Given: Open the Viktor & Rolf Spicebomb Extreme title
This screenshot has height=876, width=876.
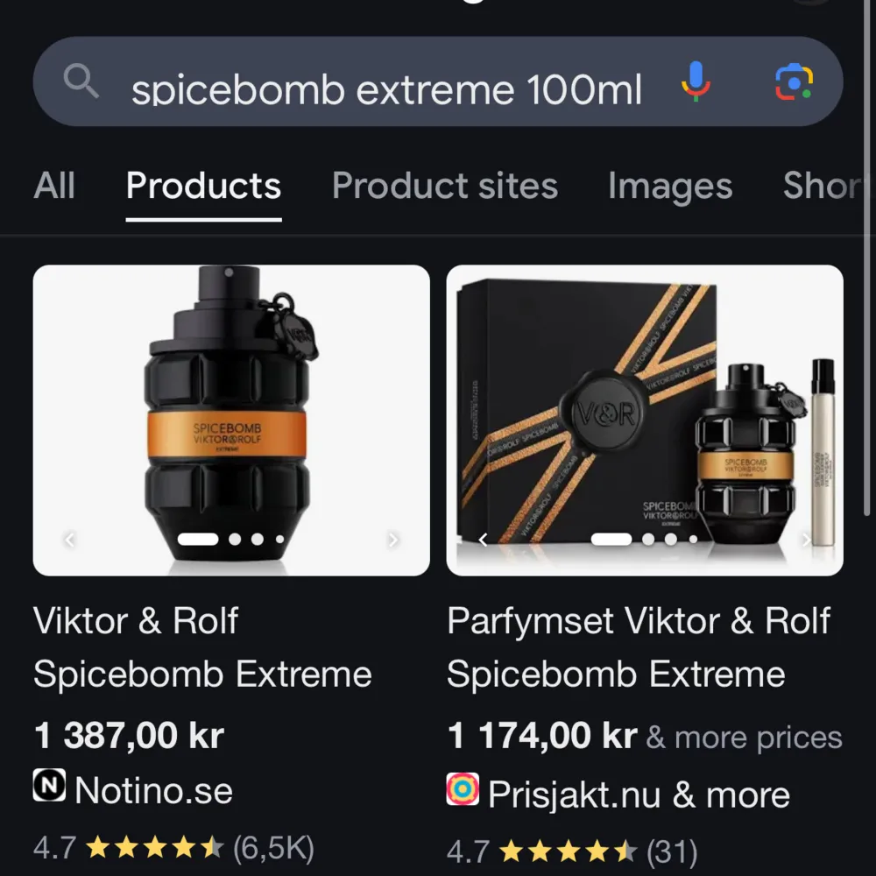Looking at the screenshot, I should click(202, 646).
